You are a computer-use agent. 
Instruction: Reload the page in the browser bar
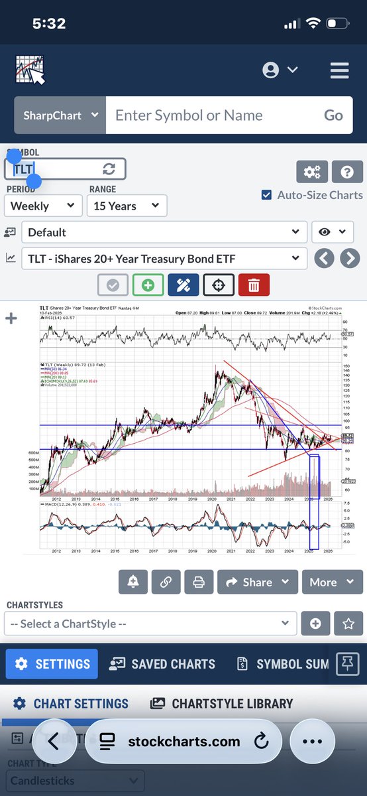tap(260, 741)
